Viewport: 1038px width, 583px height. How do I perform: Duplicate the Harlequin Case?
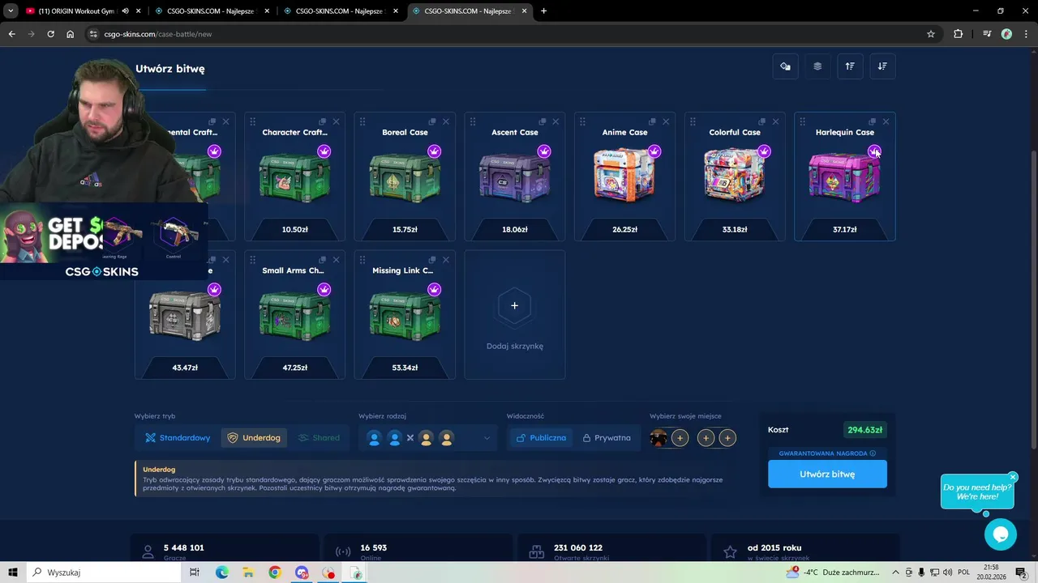click(x=872, y=121)
